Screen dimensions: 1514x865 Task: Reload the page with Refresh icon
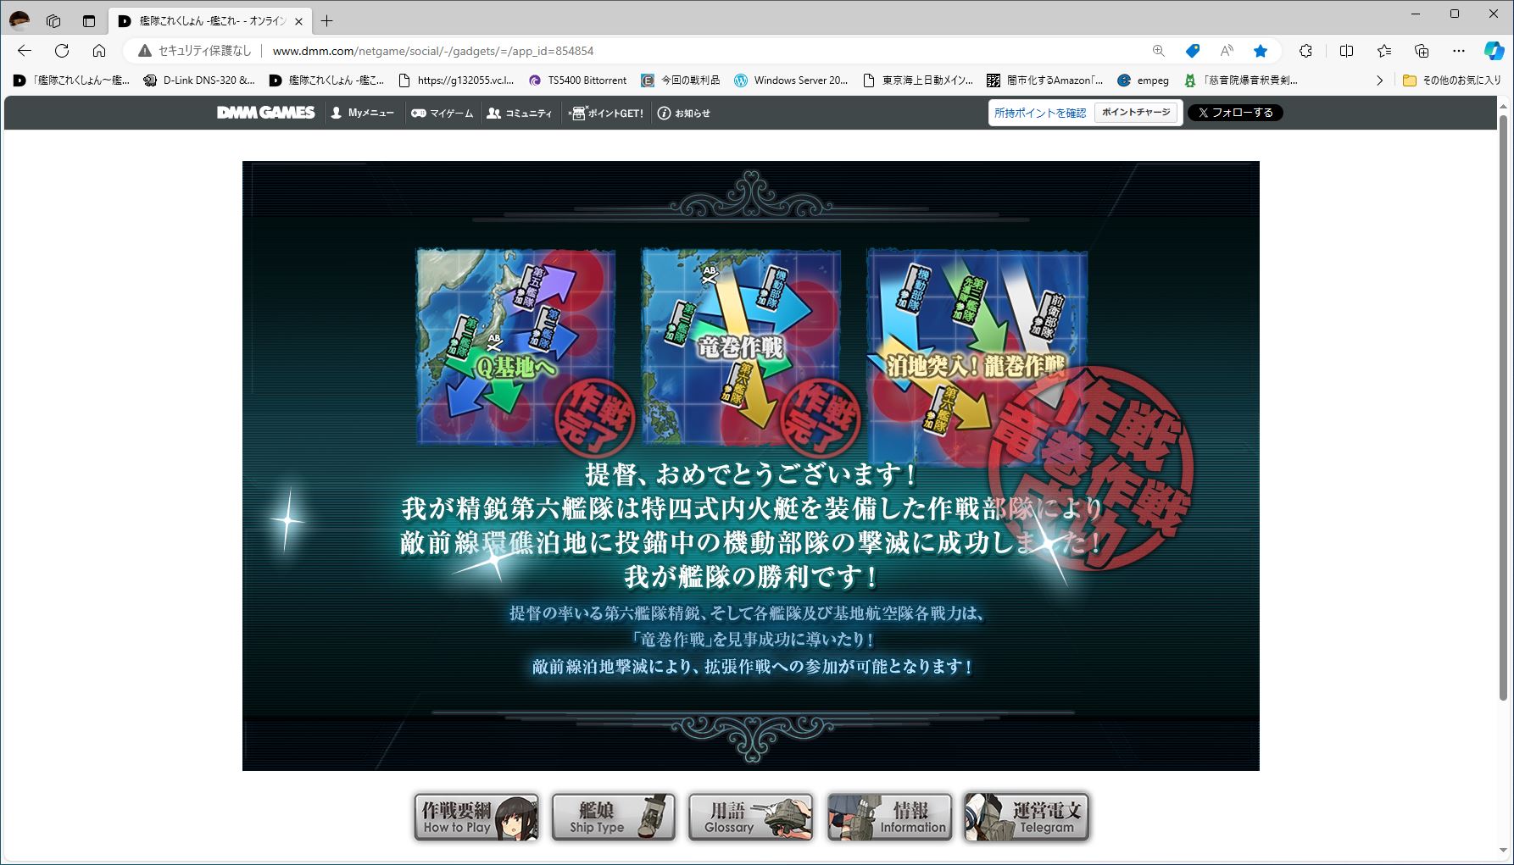(x=62, y=51)
